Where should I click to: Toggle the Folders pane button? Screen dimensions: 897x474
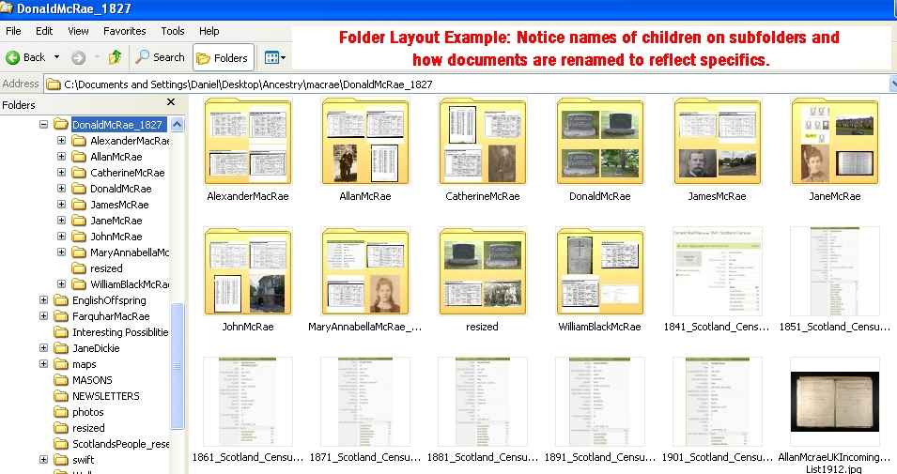pos(224,57)
